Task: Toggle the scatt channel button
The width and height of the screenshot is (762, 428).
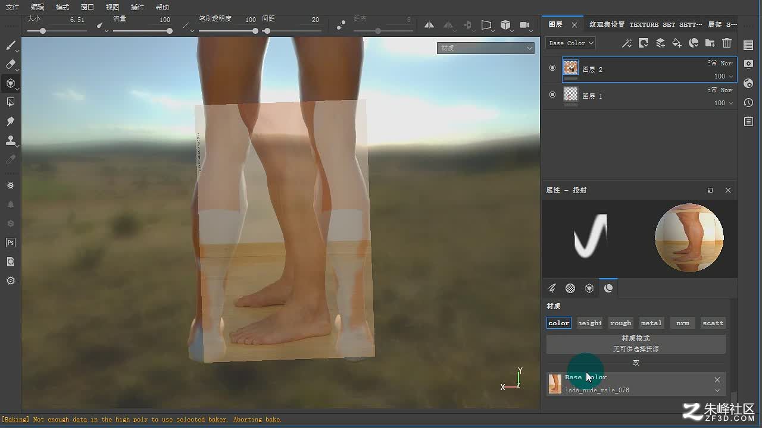Action: pos(713,323)
